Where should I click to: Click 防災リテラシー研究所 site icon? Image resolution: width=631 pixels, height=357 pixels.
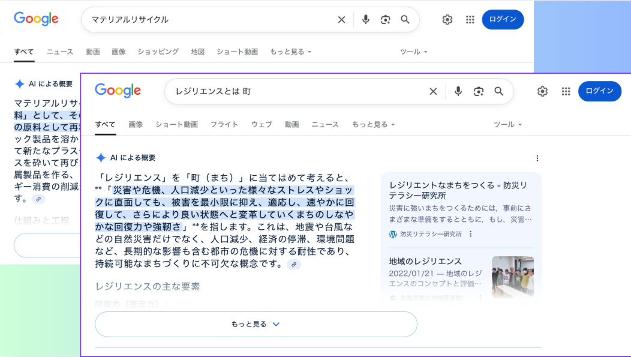393,234
